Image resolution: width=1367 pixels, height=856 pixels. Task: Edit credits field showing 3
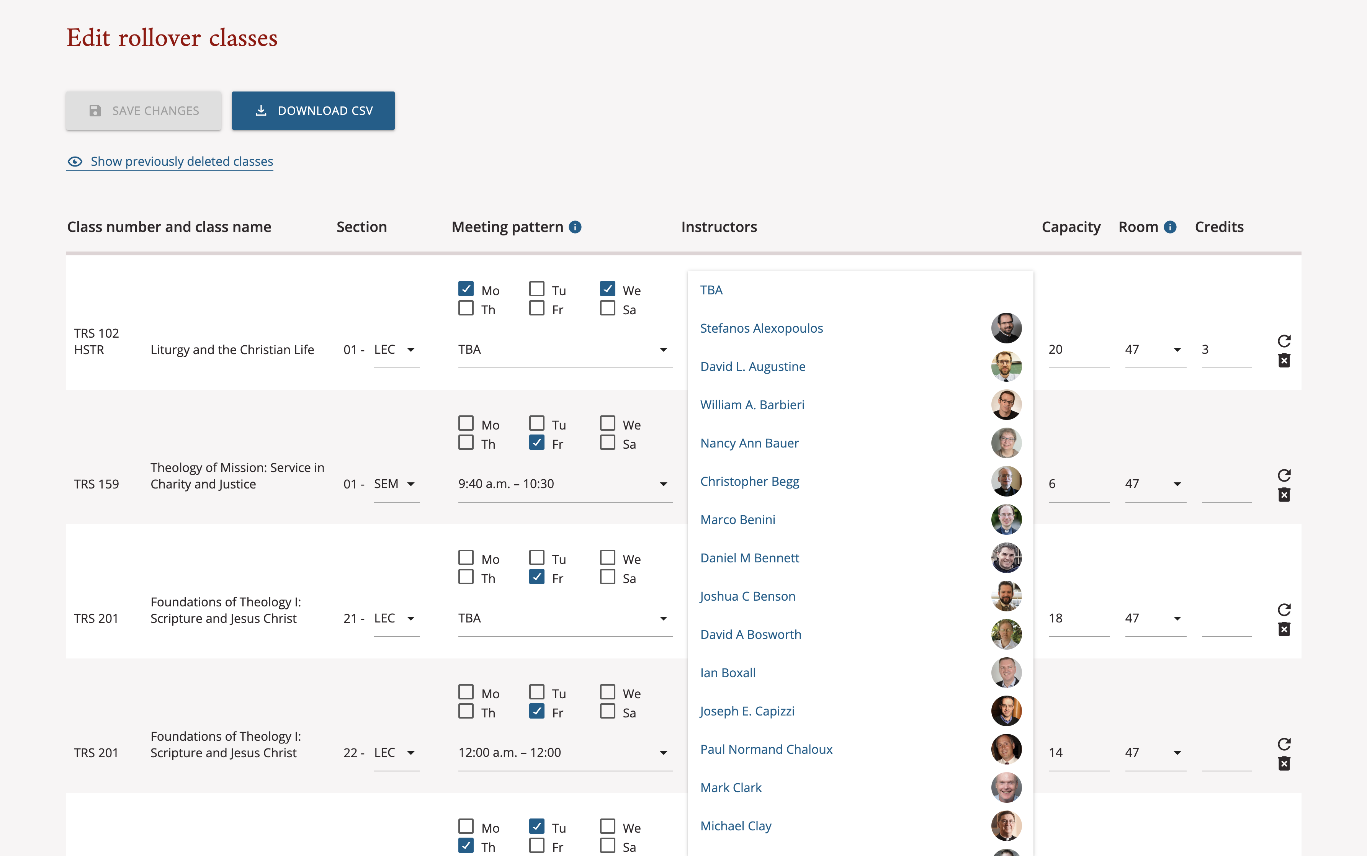[1226, 350]
